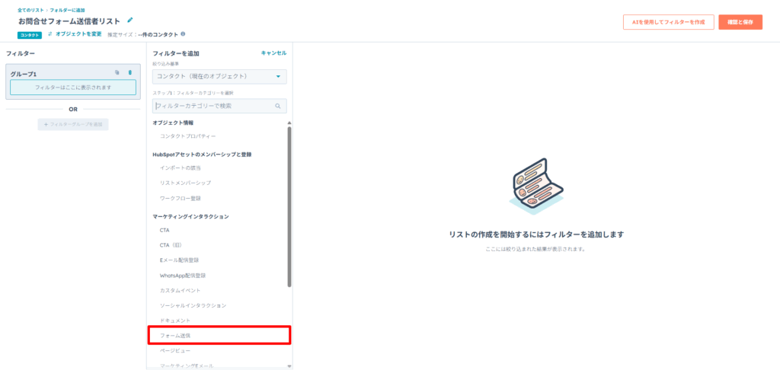The image size is (780, 370).
Task: Click the 確認と保存 button
Action: click(740, 22)
